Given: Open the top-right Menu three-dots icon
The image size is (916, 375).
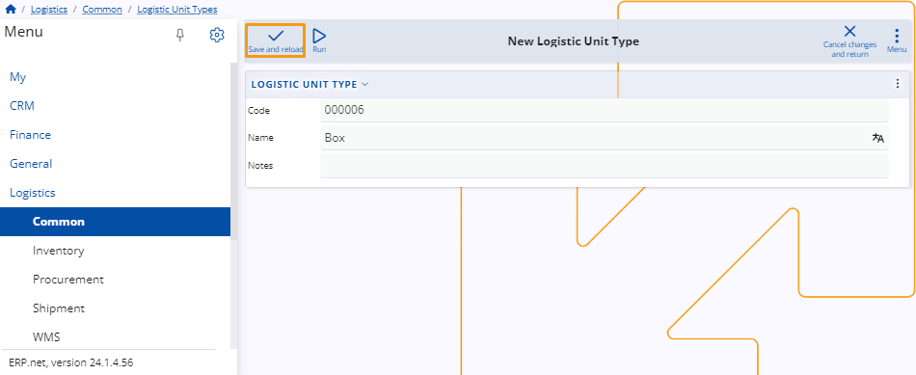Looking at the screenshot, I should [897, 36].
